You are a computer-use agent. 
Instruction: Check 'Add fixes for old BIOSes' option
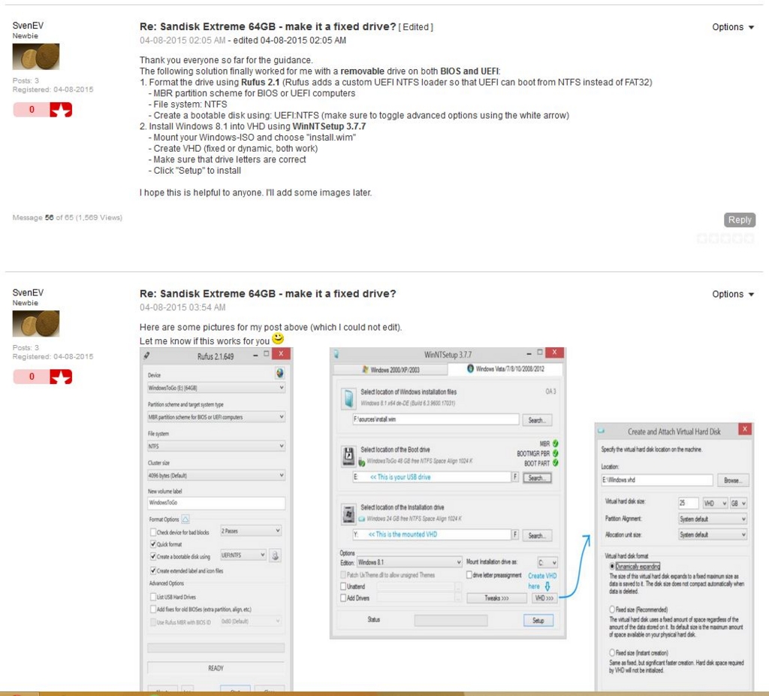coord(153,609)
